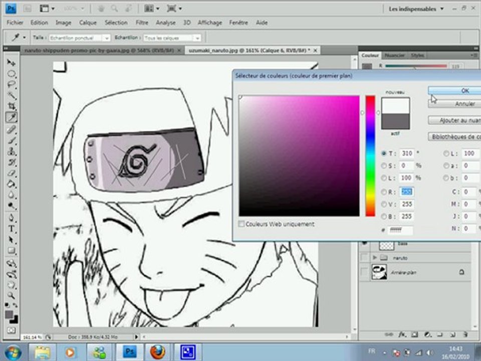This screenshot has height=361, width=481.
Task: Select the Blur tool
Action: 12,195
